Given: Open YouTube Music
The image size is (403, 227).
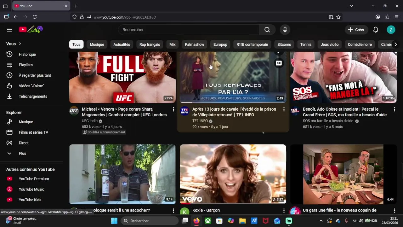Looking at the screenshot, I should point(31,189).
